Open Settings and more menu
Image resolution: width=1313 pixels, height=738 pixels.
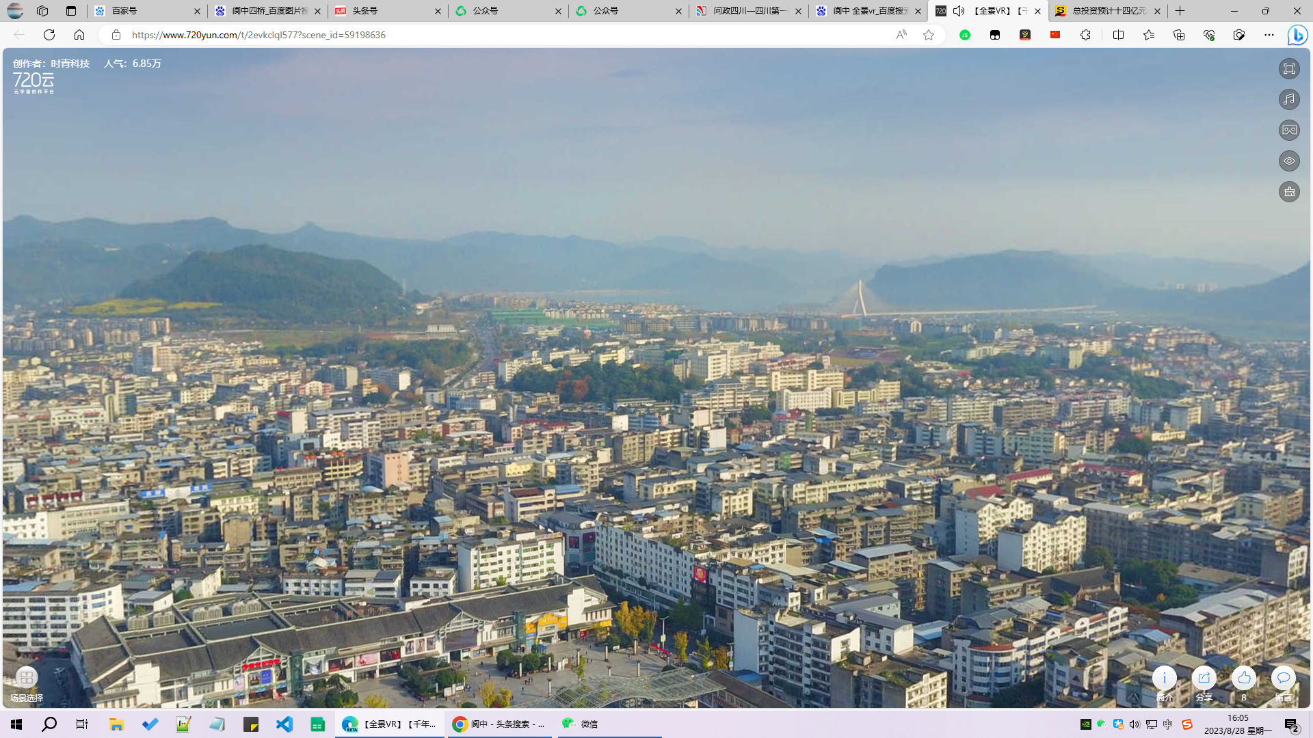pyautogui.click(x=1269, y=35)
